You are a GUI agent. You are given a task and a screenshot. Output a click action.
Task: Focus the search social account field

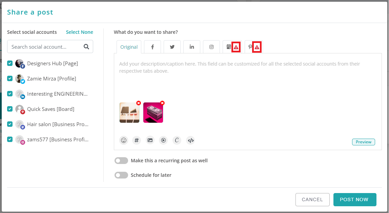[x=50, y=47]
